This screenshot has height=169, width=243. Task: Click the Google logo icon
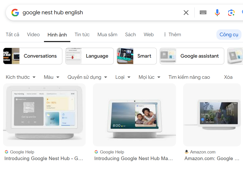(x=15, y=12)
